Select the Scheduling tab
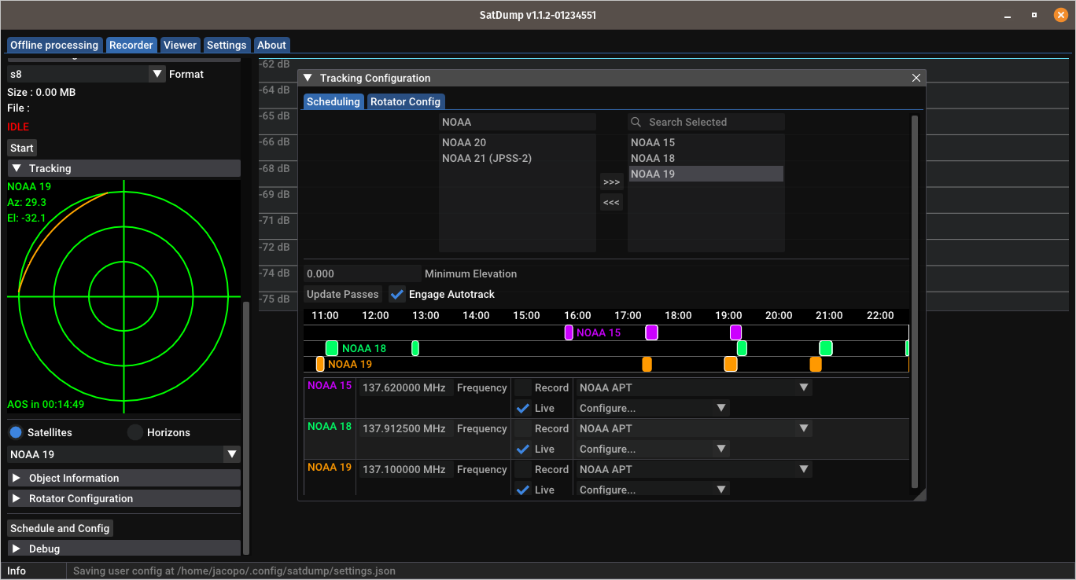The image size is (1076, 580). (333, 101)
